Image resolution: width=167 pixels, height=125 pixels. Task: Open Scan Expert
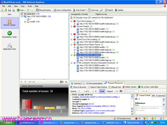click(x=79, y=10)
